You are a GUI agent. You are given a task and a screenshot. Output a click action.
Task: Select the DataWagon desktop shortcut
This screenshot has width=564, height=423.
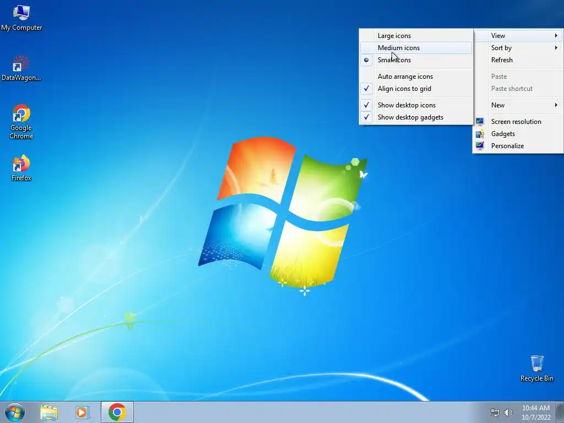(x=21, y=68)
